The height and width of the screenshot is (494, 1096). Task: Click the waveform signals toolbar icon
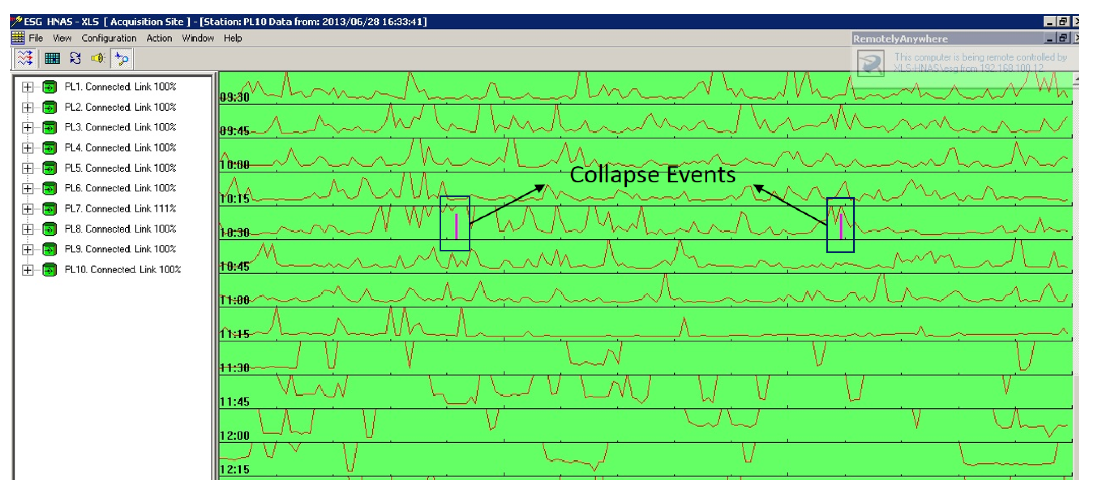(24, 58)
